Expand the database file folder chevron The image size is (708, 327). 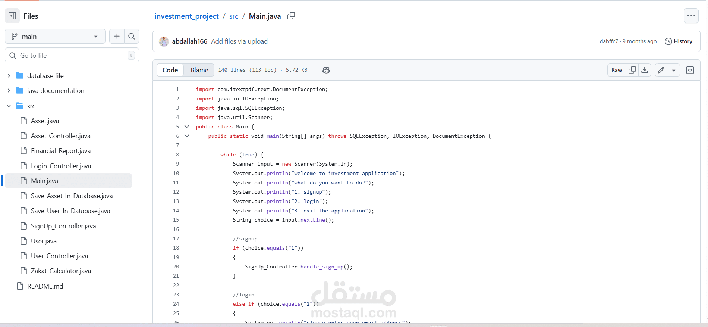(x=9, y=75)
